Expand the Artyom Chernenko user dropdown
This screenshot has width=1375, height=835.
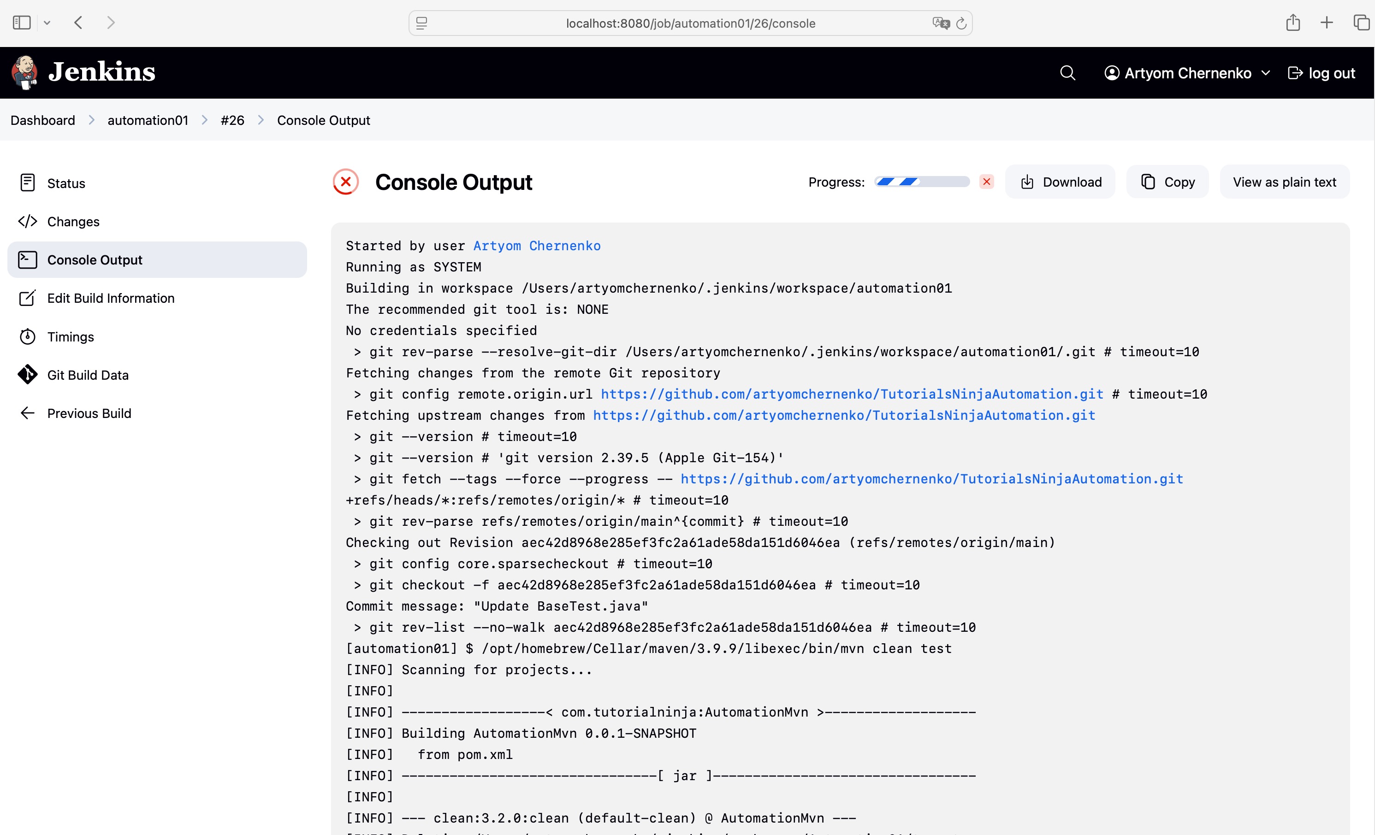tap(1266, 73)
